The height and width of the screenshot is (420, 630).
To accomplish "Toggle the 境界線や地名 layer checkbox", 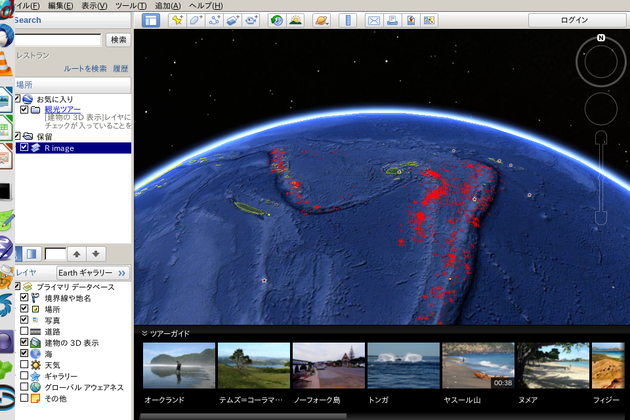I will point(24,297).
